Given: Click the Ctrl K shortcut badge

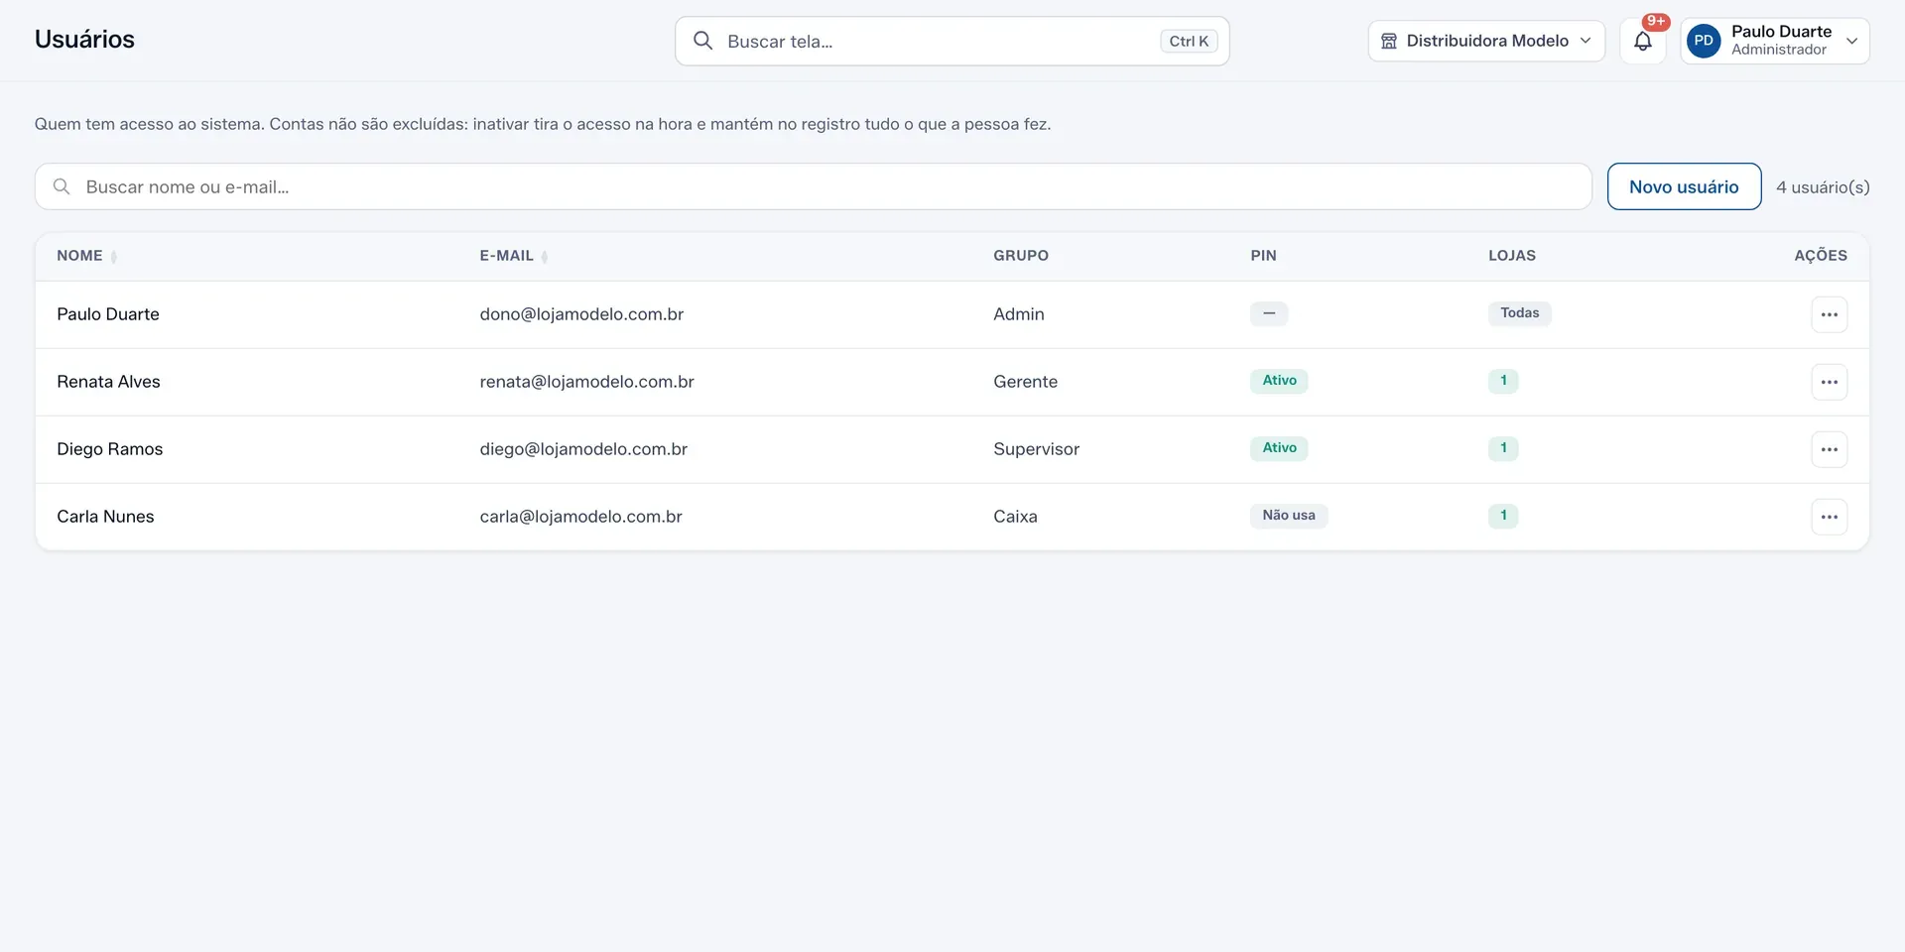Looking at the screenshot, I should [x=1189, y=41].
